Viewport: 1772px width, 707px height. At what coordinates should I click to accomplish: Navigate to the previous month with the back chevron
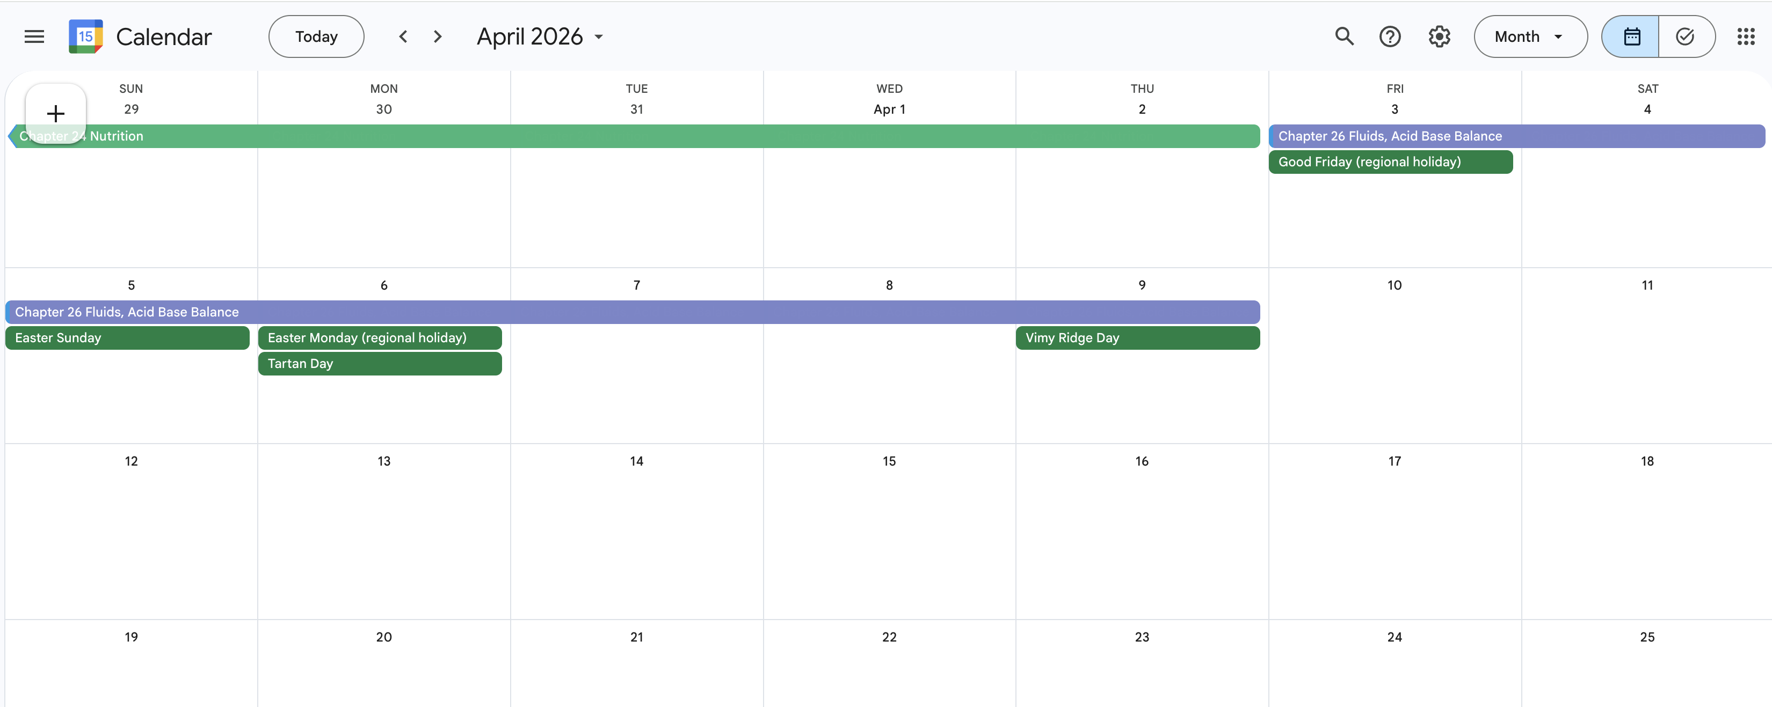pyautogui.click(x=403, y=36)
